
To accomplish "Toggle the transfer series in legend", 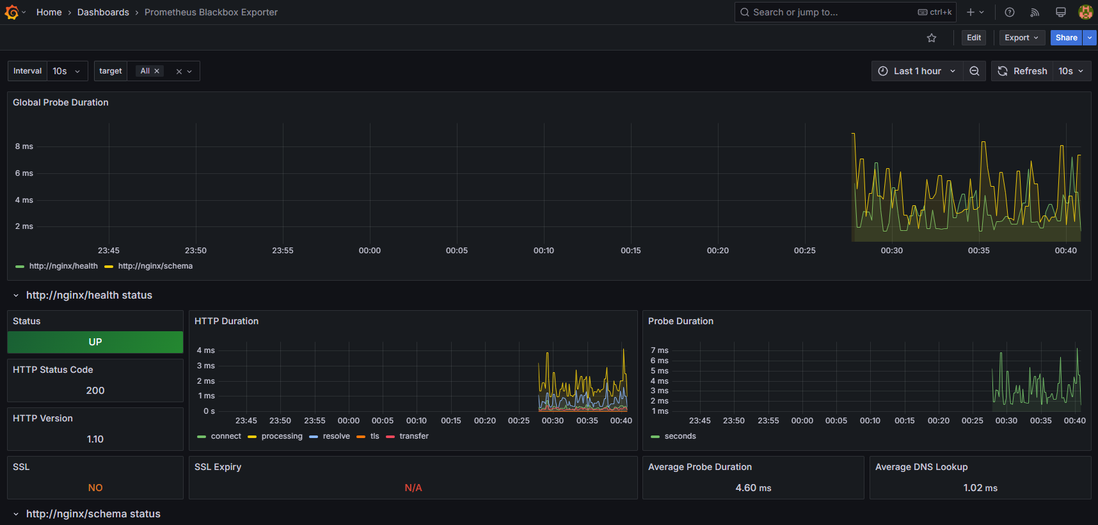I will [x=414, y=436].
